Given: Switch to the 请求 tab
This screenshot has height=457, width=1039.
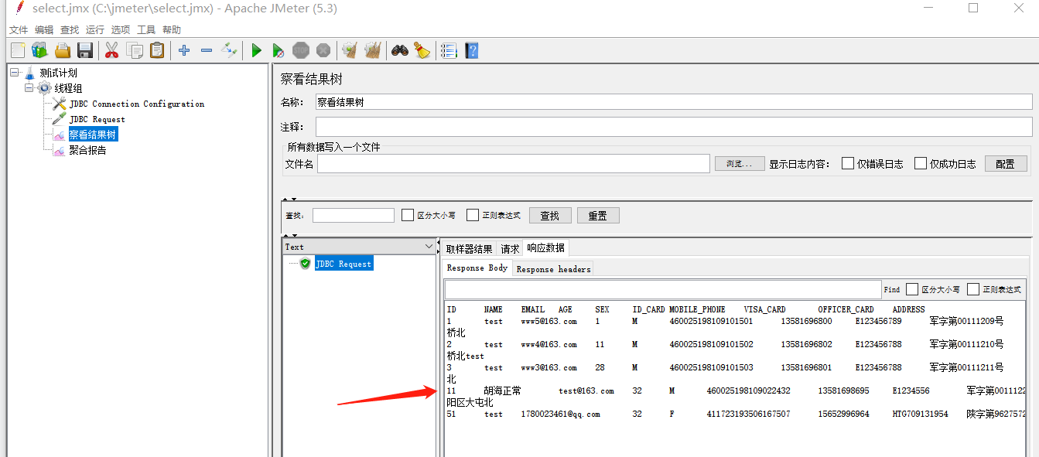Looking at the screenshot, I should click(x=510, y=249).
